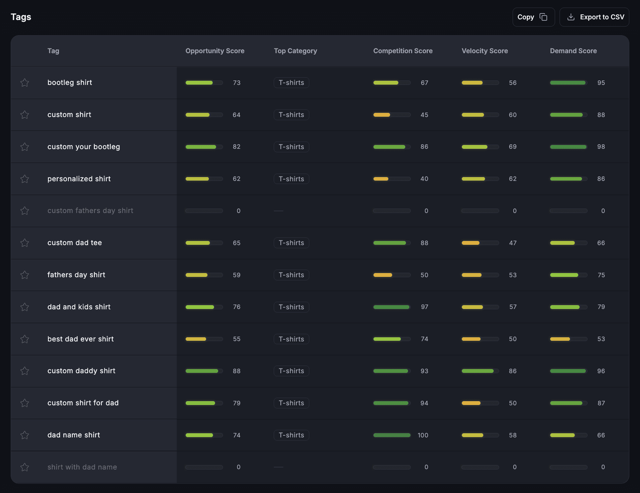The image size is (640, 493).
Task: Click the download icon for CSV export
Action: [571, 17]
